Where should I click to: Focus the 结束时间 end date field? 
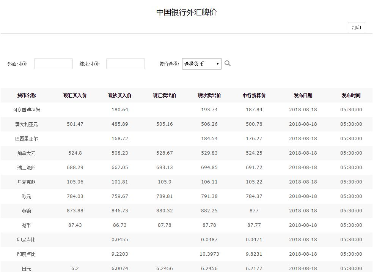126,64
